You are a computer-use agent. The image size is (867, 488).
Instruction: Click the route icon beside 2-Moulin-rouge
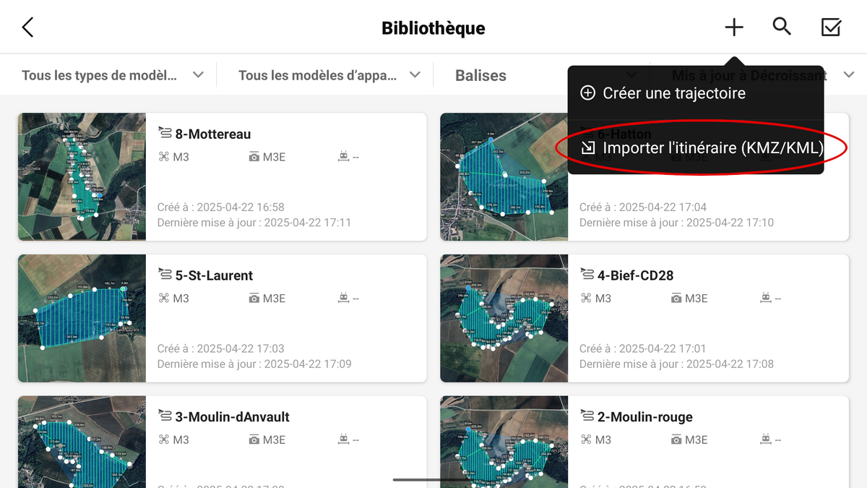point(587,416)
